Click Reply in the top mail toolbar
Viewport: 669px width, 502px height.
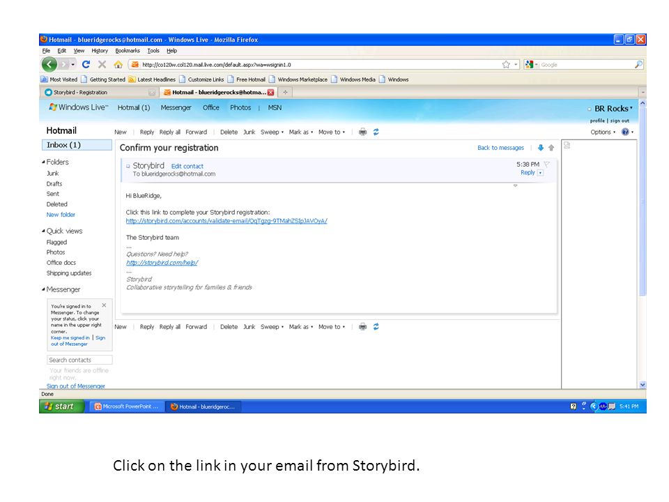coord(147,132)
